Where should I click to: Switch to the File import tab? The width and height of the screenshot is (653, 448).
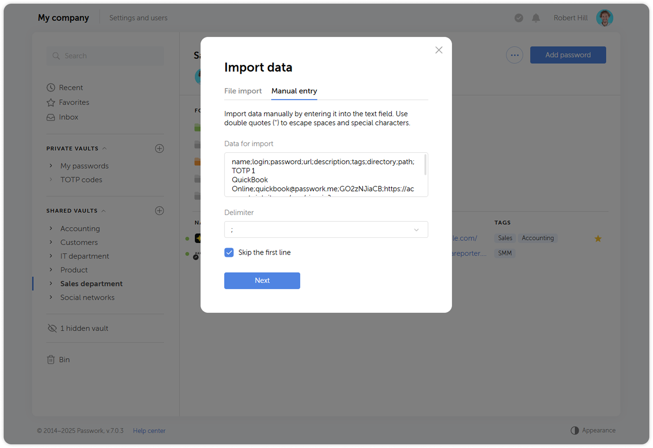(x=243, y=91)
